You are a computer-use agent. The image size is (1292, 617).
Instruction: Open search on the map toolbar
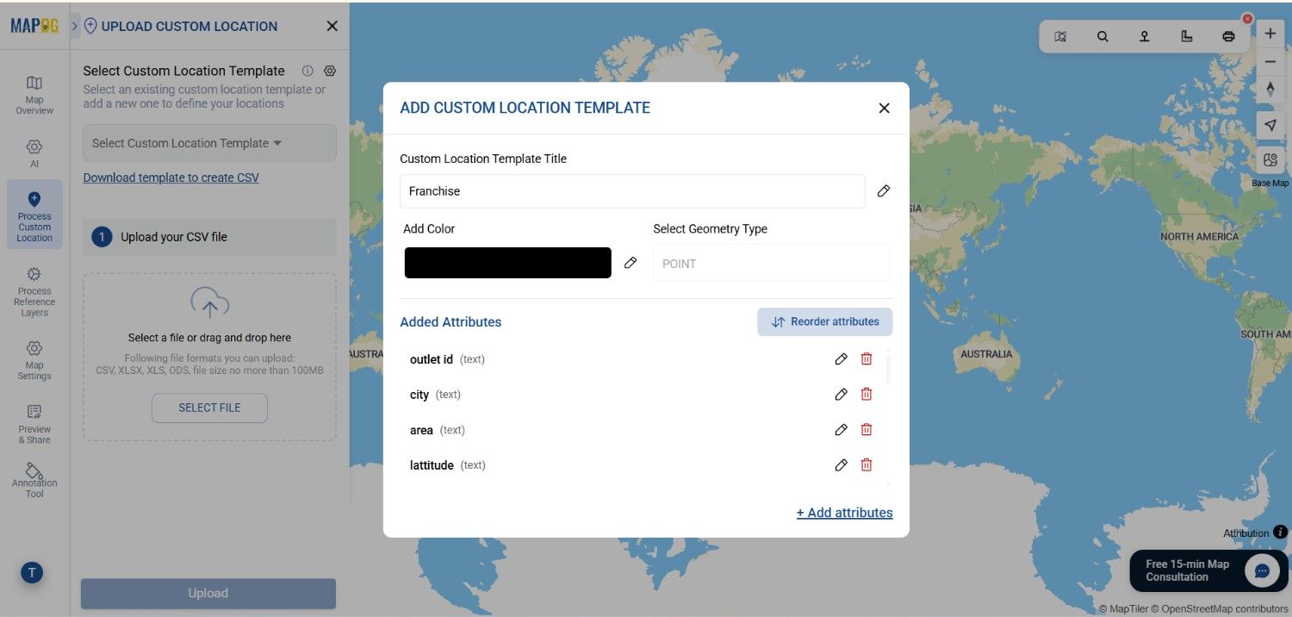tap(1103, 36)
